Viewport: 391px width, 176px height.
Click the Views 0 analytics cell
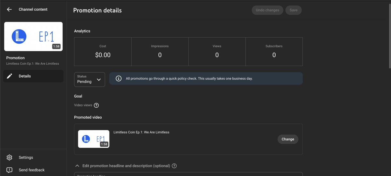(217, 52)
